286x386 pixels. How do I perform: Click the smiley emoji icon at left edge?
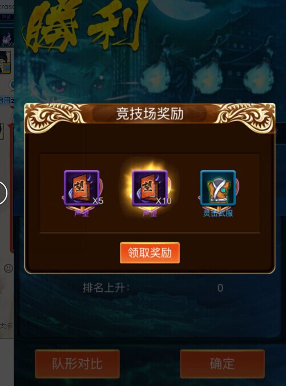[9, 268]
